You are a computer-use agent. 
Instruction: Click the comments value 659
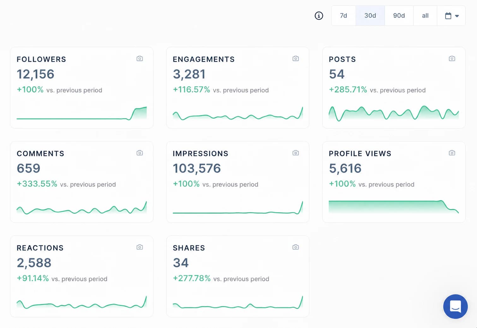coord(28,169)
